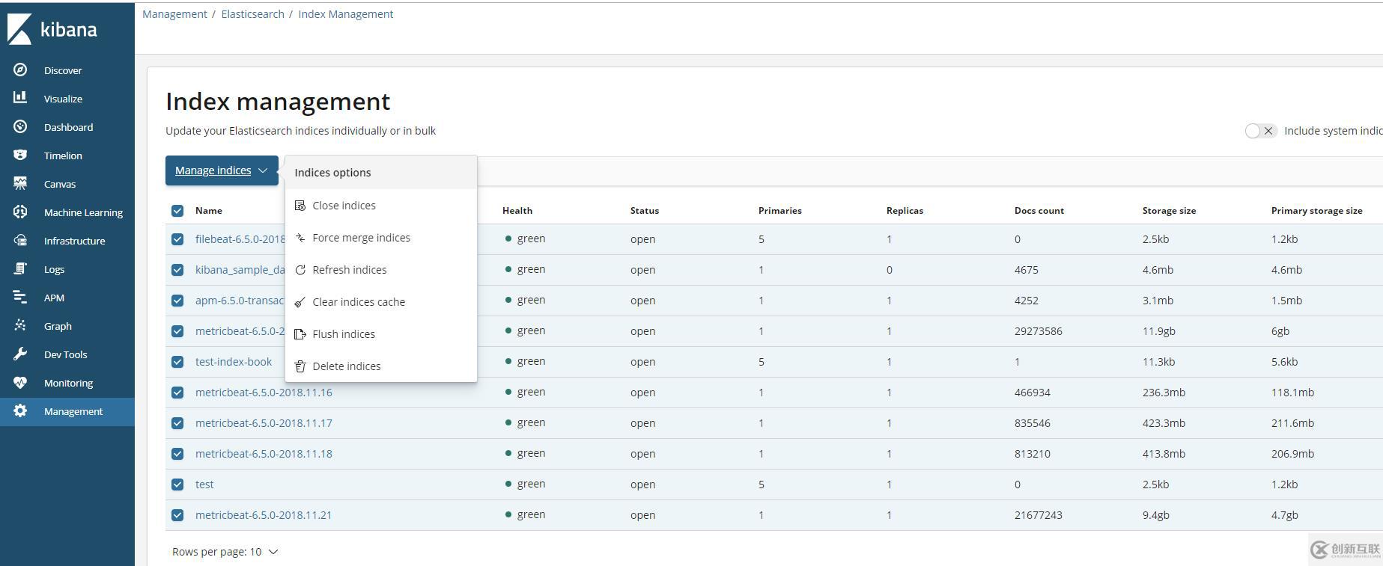Open the test index link
The image size is (1383, 566).
click(204, 485)
